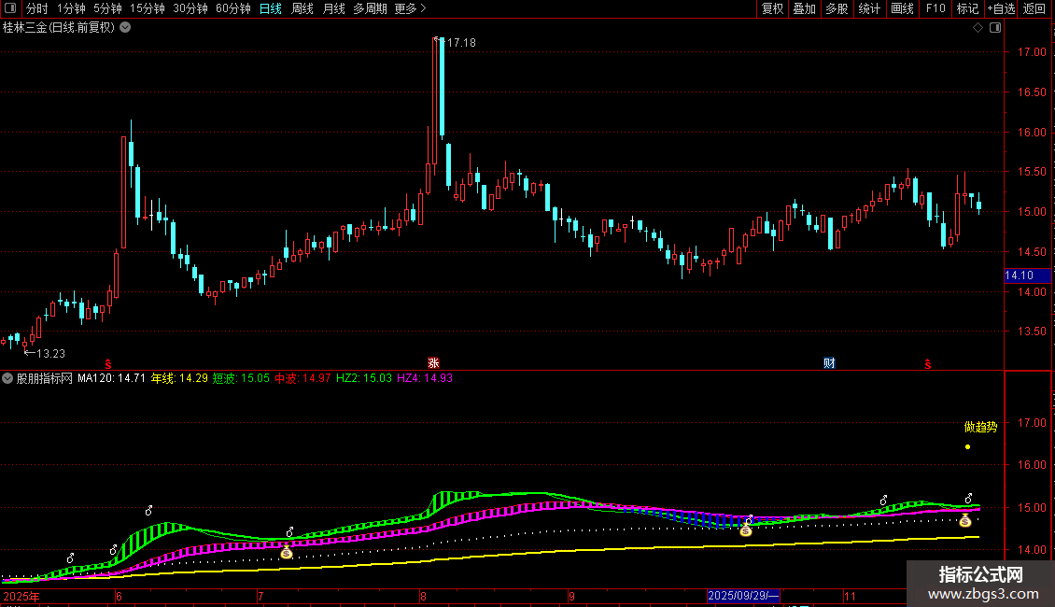Open the 复权 adjustment menu
This screenshot has height=607, width=1055.
pyautogui.click(x=772, y=8)
